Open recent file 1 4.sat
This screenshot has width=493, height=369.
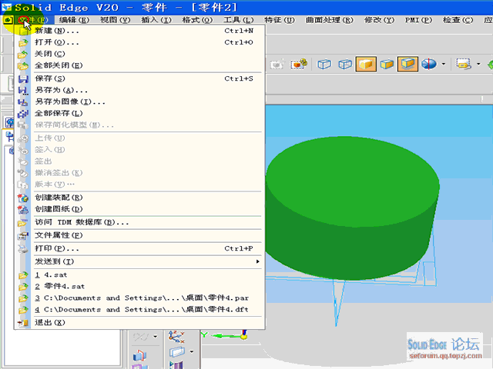tap(140, 275)
